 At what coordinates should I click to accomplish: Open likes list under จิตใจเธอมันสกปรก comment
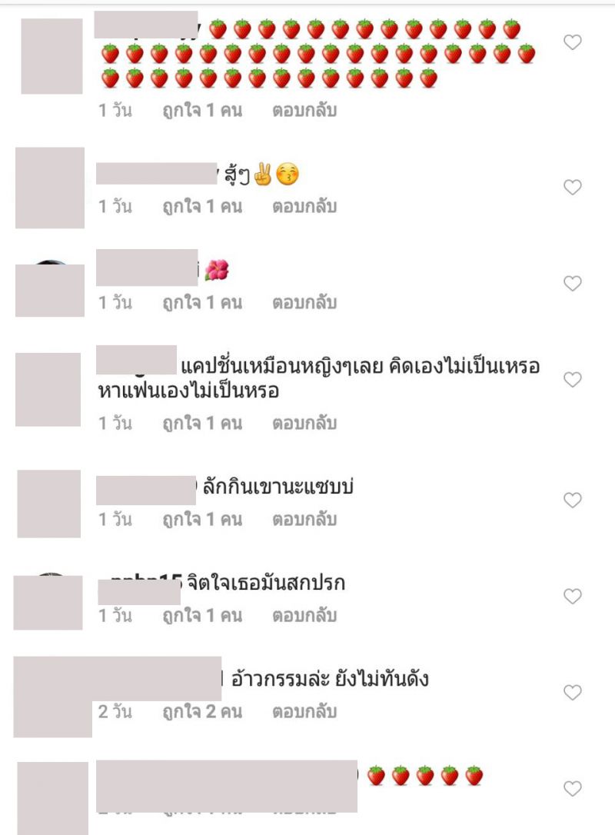pyautogui.click(x=202, y=615)
